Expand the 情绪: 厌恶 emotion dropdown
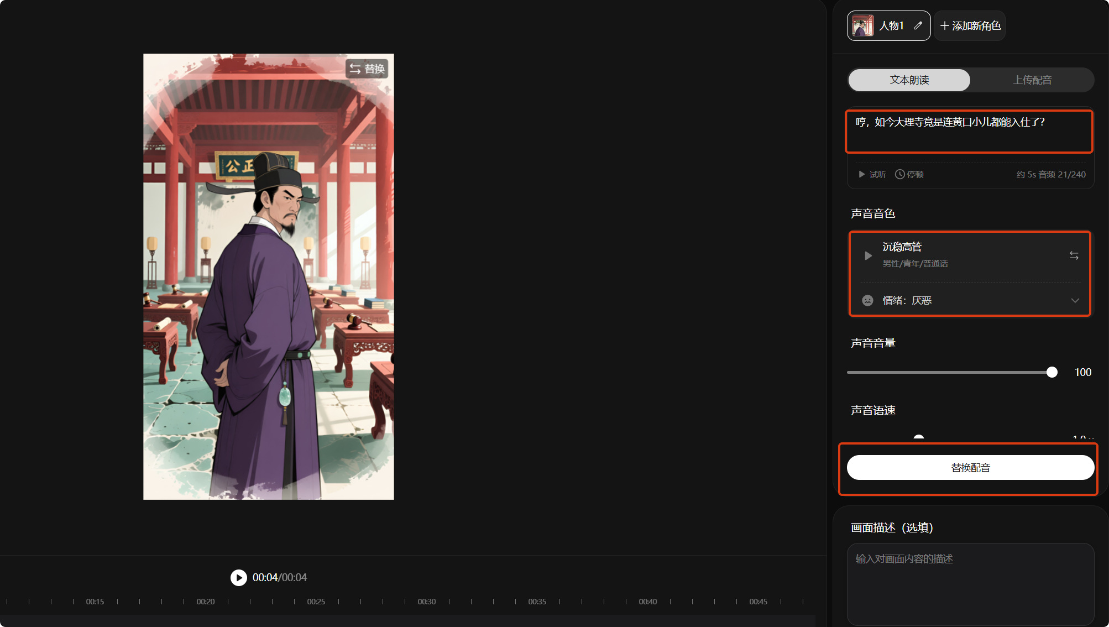Image resolution: width=1109 pixels, height=627 pixels. point(1075,300)
